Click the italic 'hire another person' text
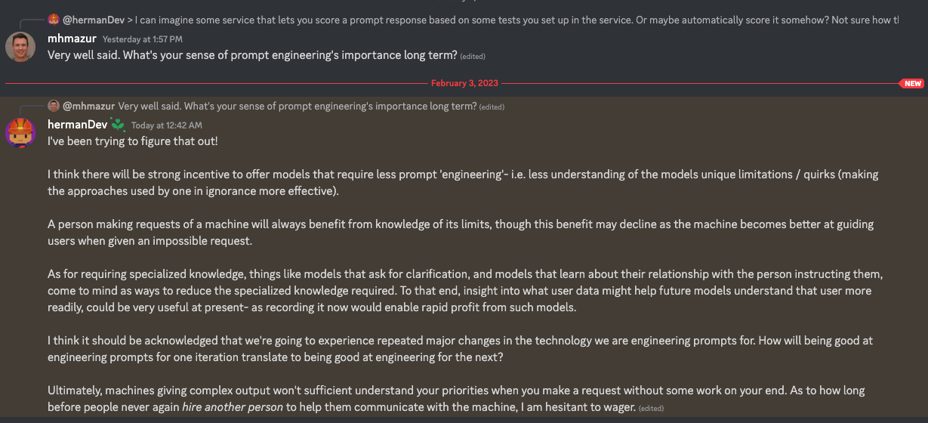Image resolution: width=928 pixels, height=423 pixels. coord(233,406)
